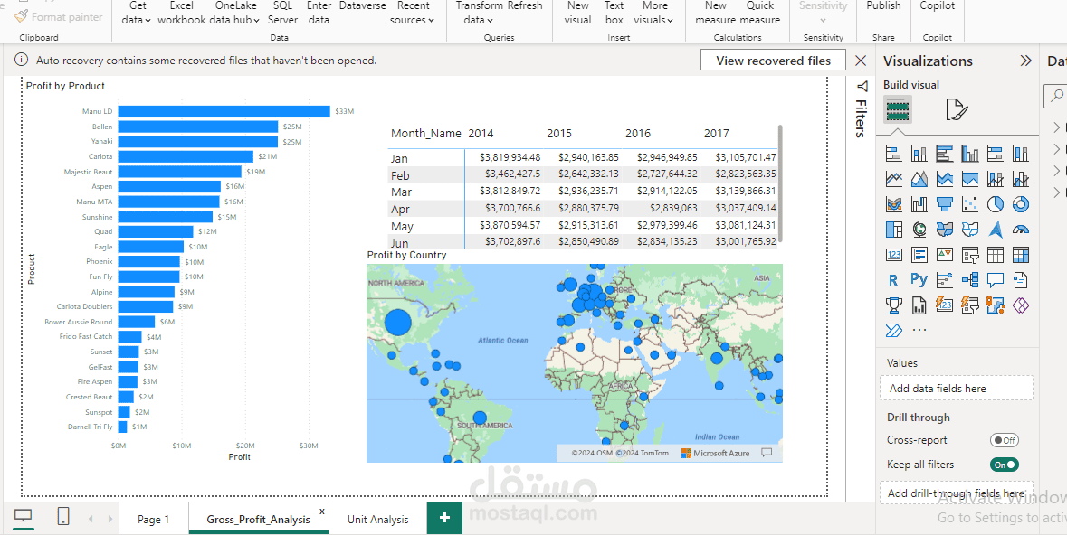Viewport: 1067px width, 535px height.
Task: Switch to the Unit Analysis page tab
Action: [377, 520]
